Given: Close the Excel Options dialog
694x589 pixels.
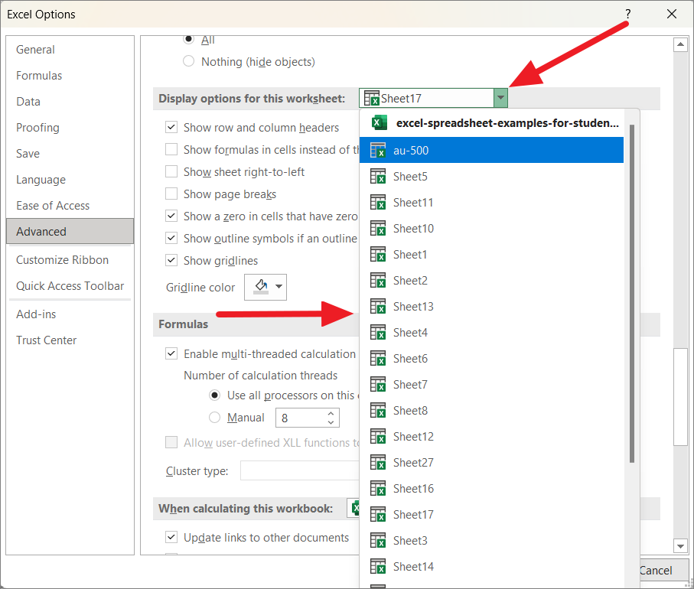Looking at the screenshot, I should click(671, 15).
